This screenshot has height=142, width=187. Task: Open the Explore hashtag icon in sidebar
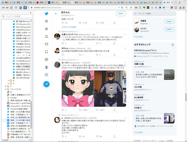point(46,29)
